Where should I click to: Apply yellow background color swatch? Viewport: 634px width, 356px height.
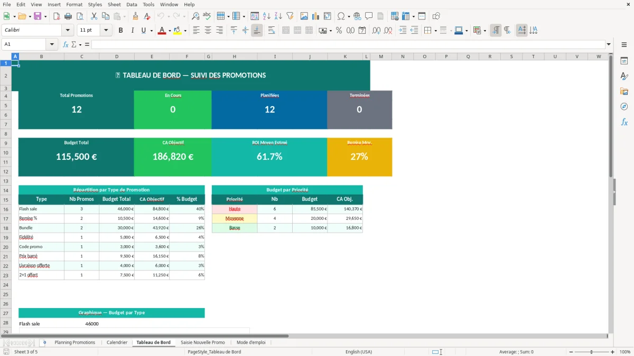coord(177,31)
